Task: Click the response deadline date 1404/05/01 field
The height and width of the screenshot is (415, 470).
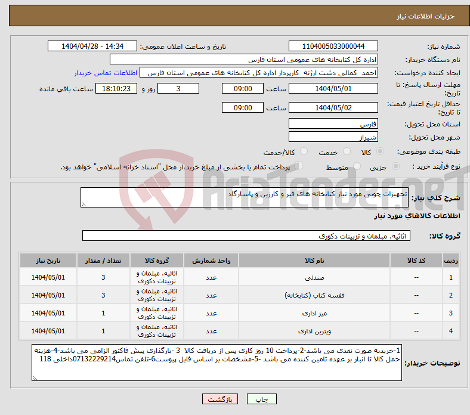Action: [x=333, y=89]
